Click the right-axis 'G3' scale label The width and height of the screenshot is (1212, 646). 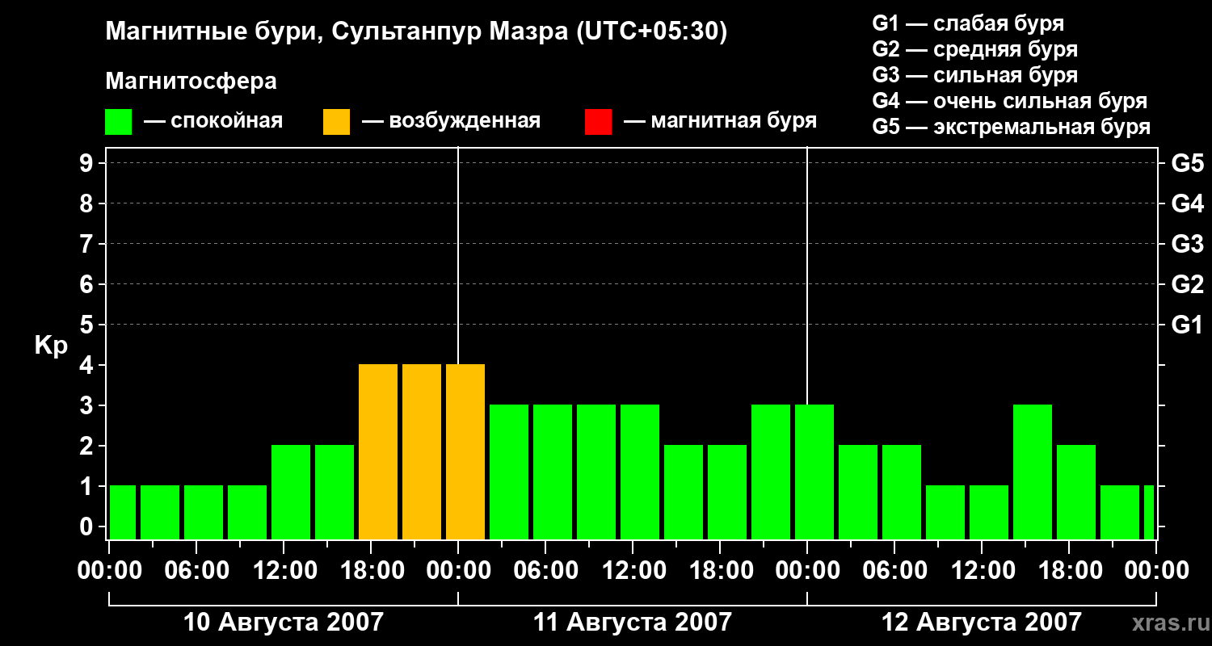tap(1187, 244)
